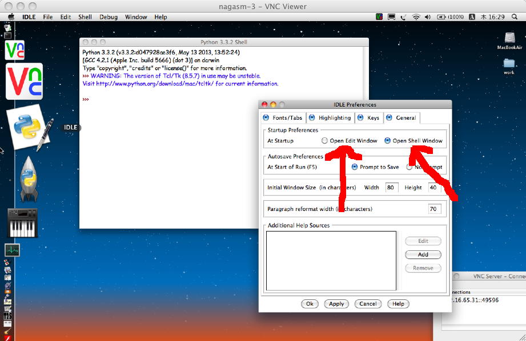Click the initial window Height field

(434, 188)
